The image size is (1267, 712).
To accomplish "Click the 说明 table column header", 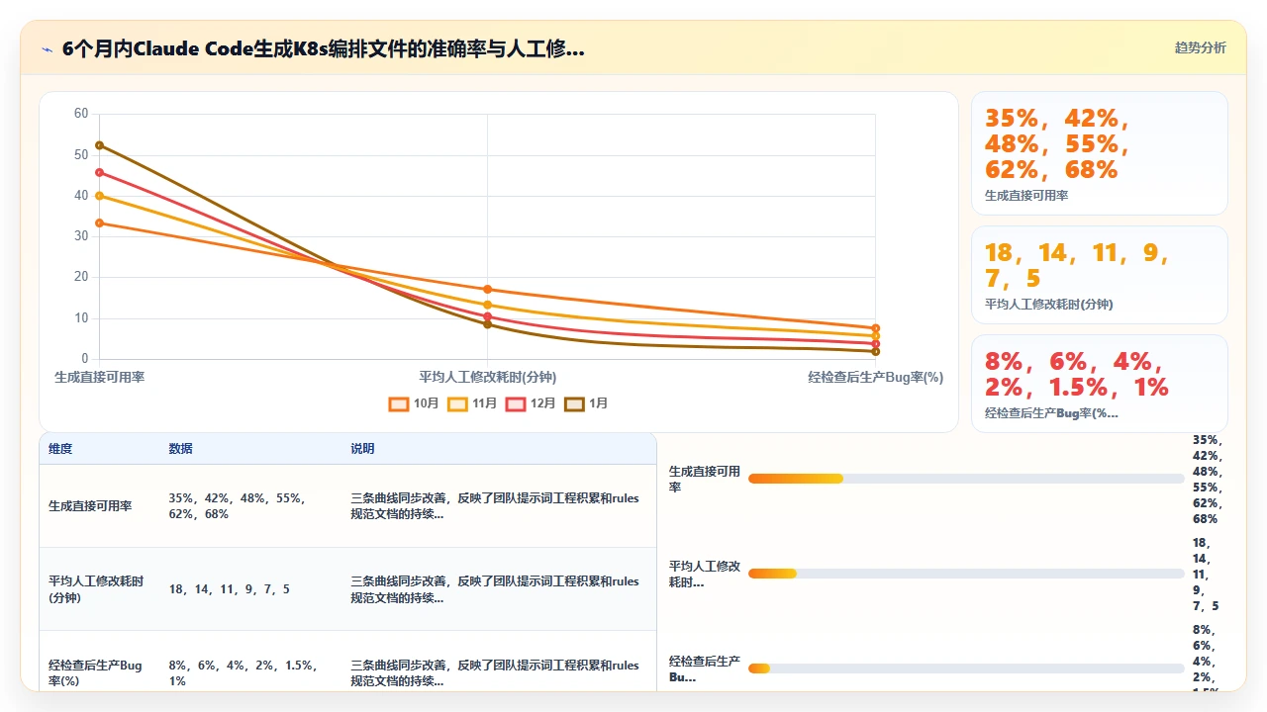I will tap(362, 449).
